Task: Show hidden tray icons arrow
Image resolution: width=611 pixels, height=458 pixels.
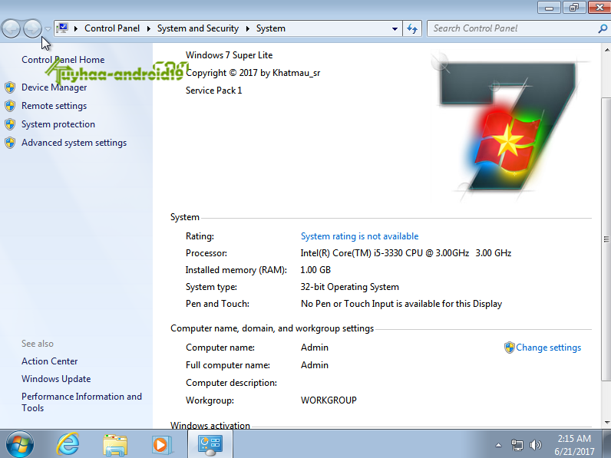Action: pyautogui.click(x=498, y=445)
